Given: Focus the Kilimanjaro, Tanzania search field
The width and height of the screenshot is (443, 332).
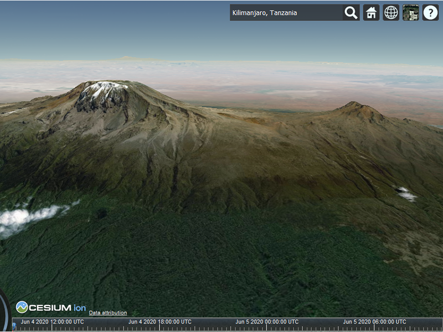Looking at the screenshot, I should (286, 13).
